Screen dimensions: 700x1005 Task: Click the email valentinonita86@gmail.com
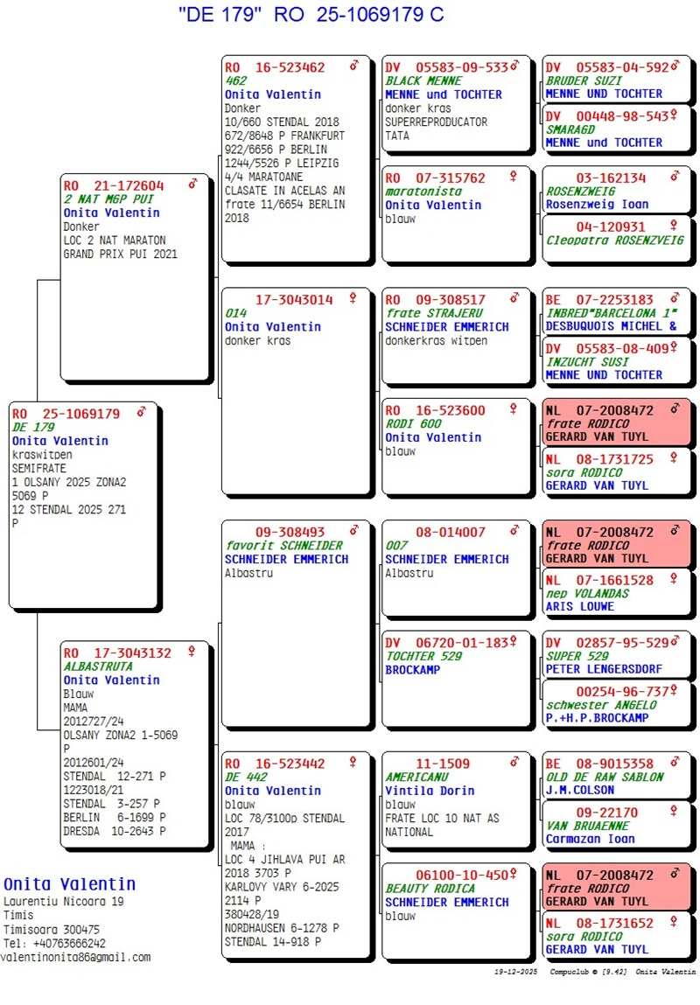coord(75,957)
